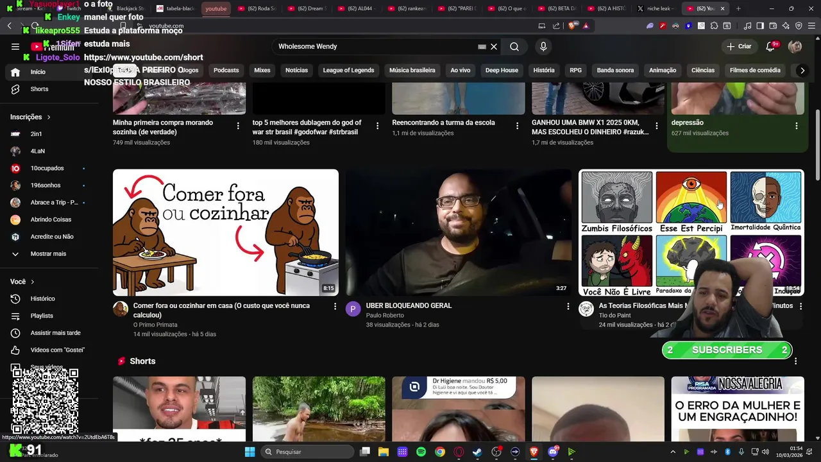Expand the Inscrições section

(x=30, y=117)
